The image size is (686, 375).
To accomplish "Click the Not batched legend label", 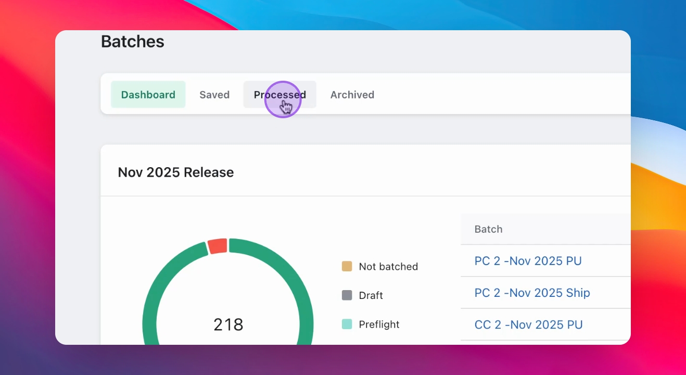I will 388,267.
